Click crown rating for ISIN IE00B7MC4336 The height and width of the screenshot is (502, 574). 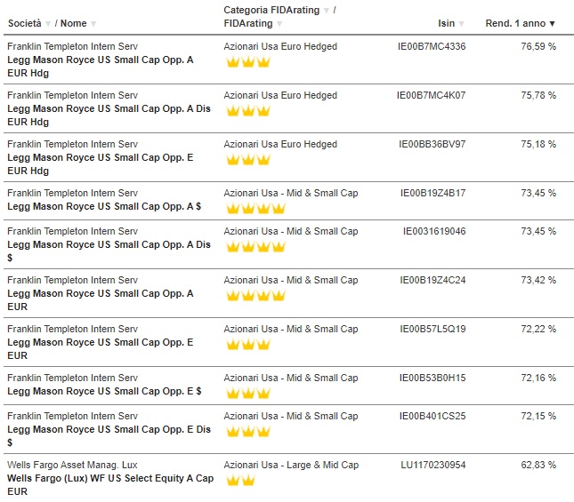coord(248,61)
